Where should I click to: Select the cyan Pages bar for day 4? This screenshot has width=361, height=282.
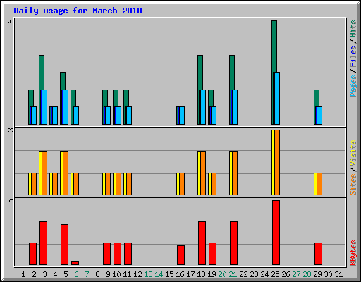pos(55,116)
